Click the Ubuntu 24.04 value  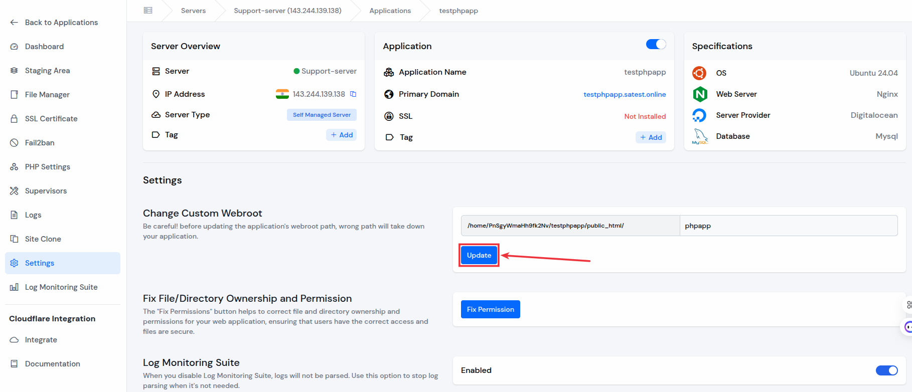874,73
